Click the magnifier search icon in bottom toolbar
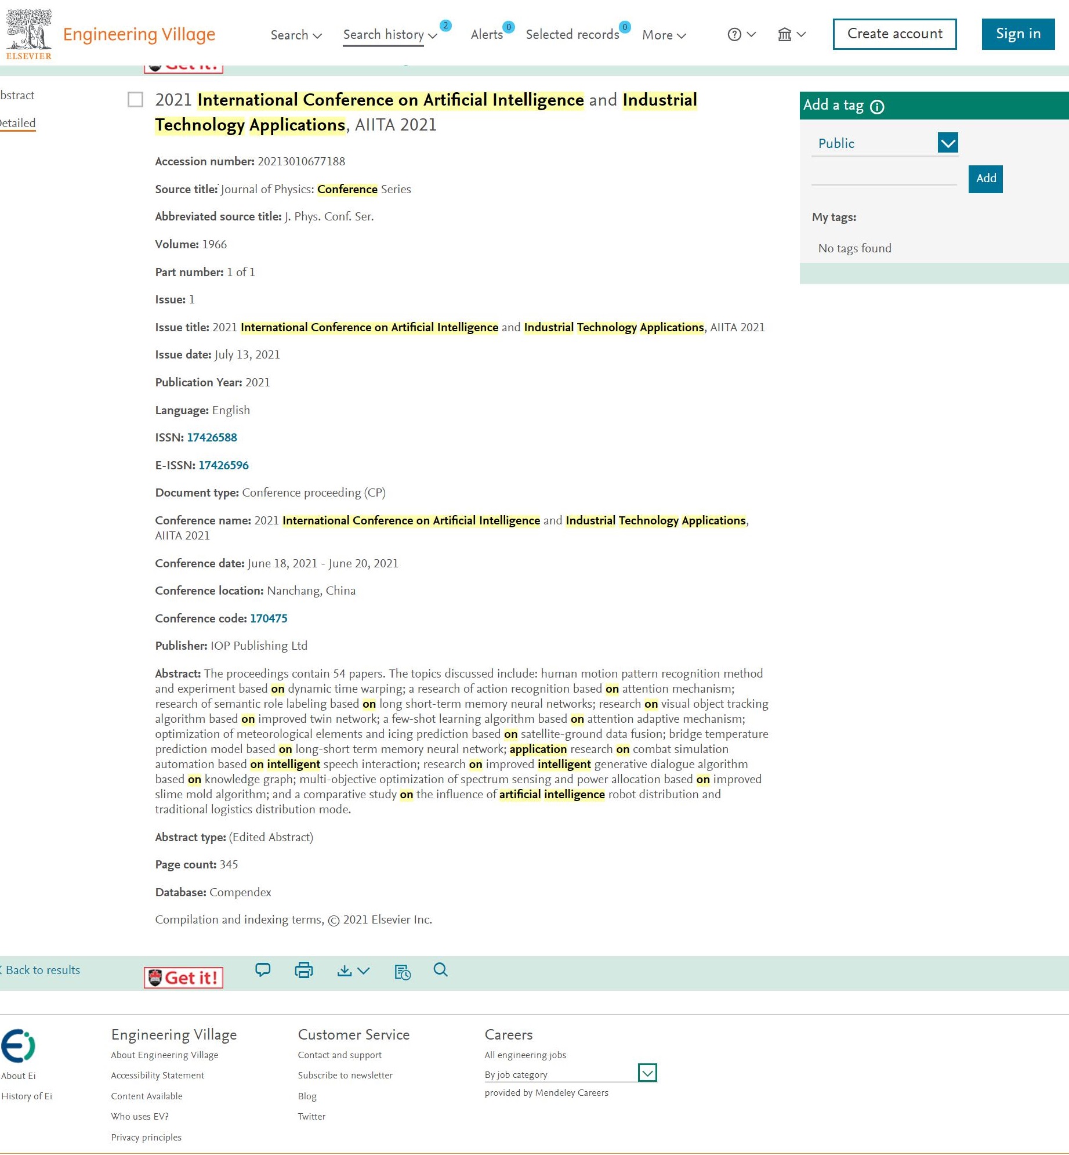 tap(441, 970)
